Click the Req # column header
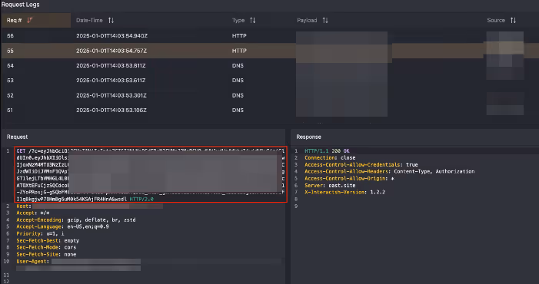539x284 pixels. [35, 20]
